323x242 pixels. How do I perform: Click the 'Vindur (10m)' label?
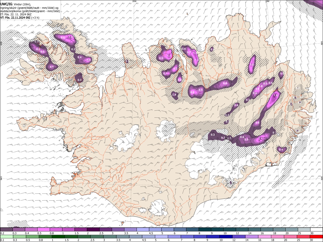pyautogui.click(x=22, y=4)
